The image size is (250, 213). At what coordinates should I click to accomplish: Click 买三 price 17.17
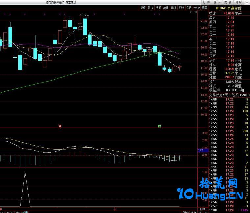coord(230,47)
